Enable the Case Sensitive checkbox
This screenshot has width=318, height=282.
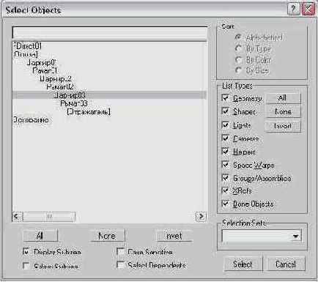click(120, 252)
